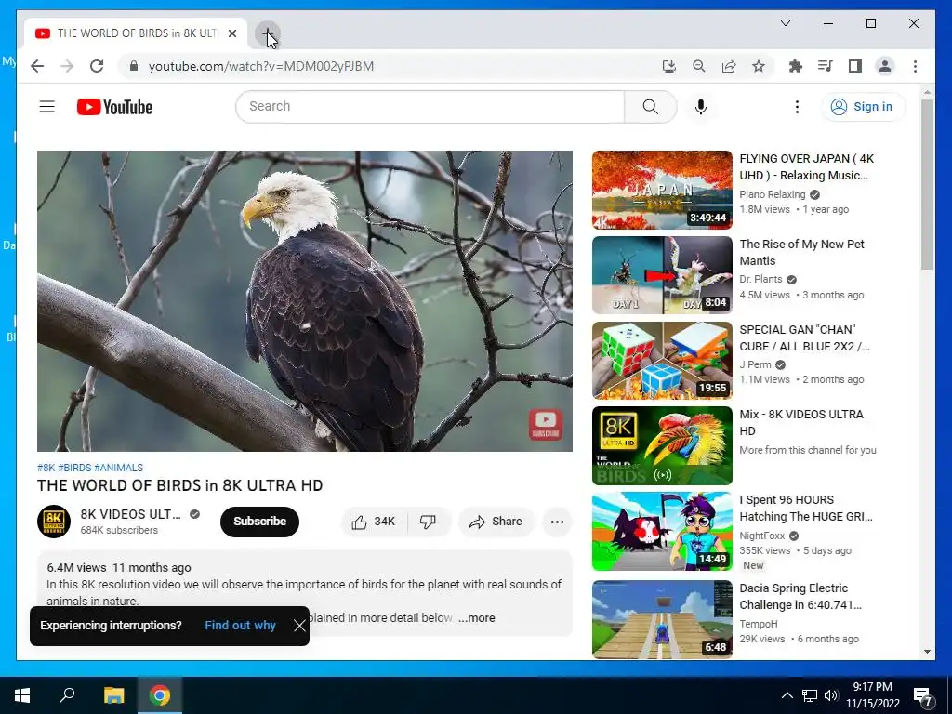This screenshot has height=714, width=952.
Task: Click Dr. Plants channel name
Action: [x=760, y=279]
